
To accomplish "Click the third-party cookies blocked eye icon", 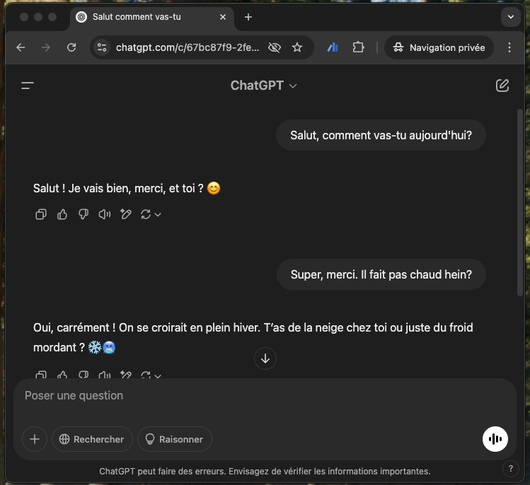I will (x=275, y=47).
